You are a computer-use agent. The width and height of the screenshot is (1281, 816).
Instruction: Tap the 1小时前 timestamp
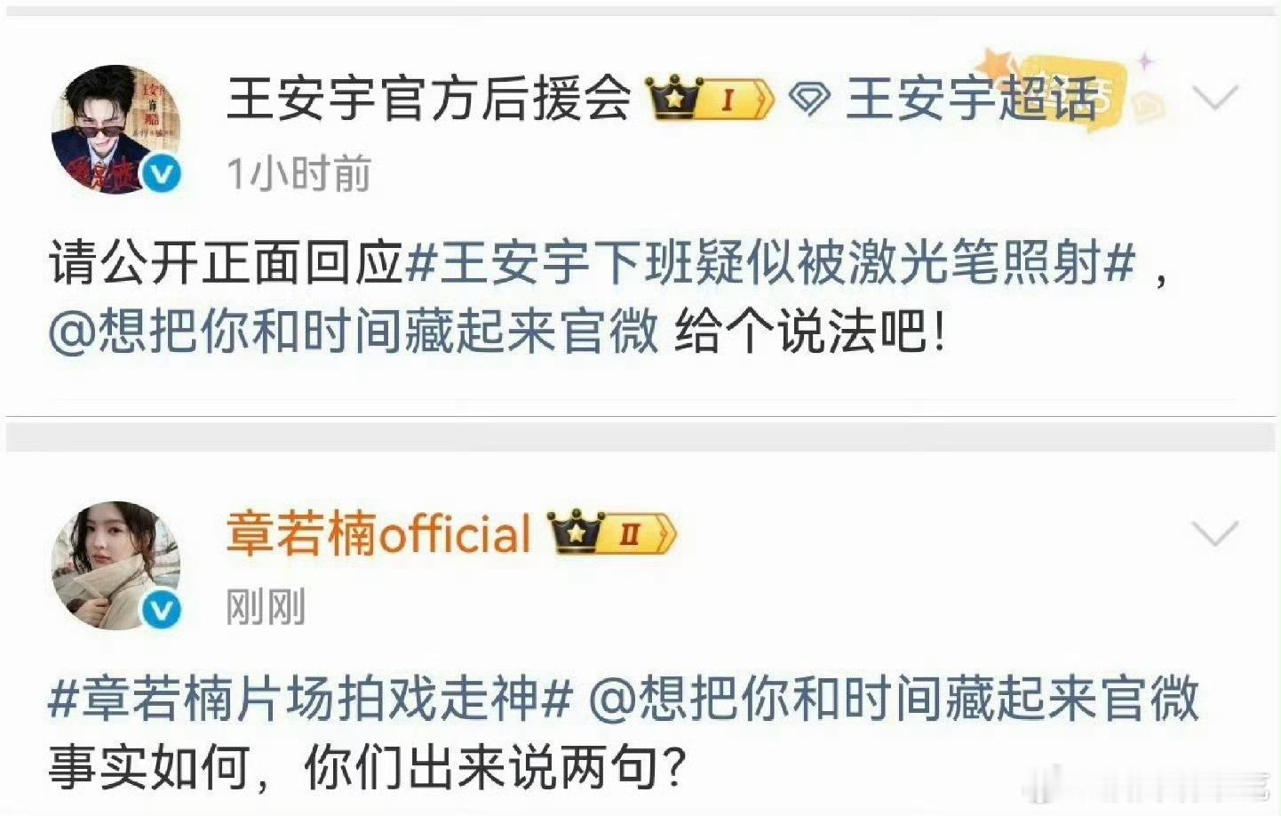click(x=298, y=173)
